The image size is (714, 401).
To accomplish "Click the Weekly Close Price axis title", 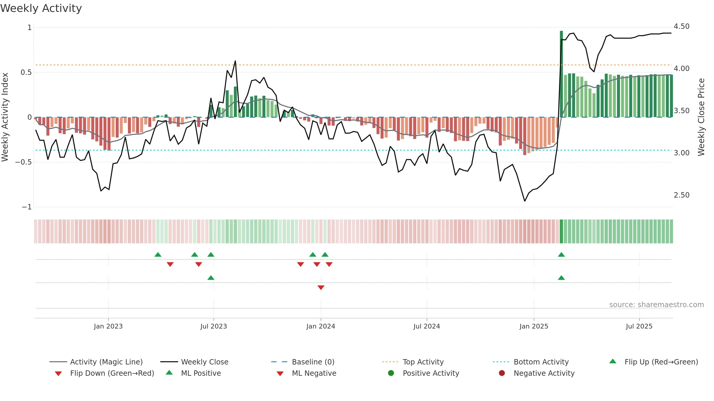I will [701, 117].
